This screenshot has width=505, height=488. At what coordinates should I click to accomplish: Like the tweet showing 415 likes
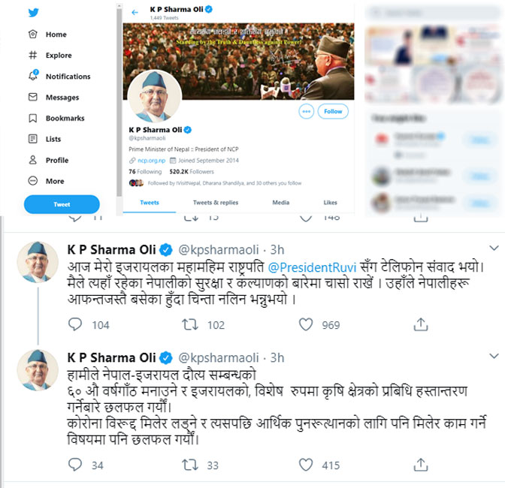pos(306,465)
